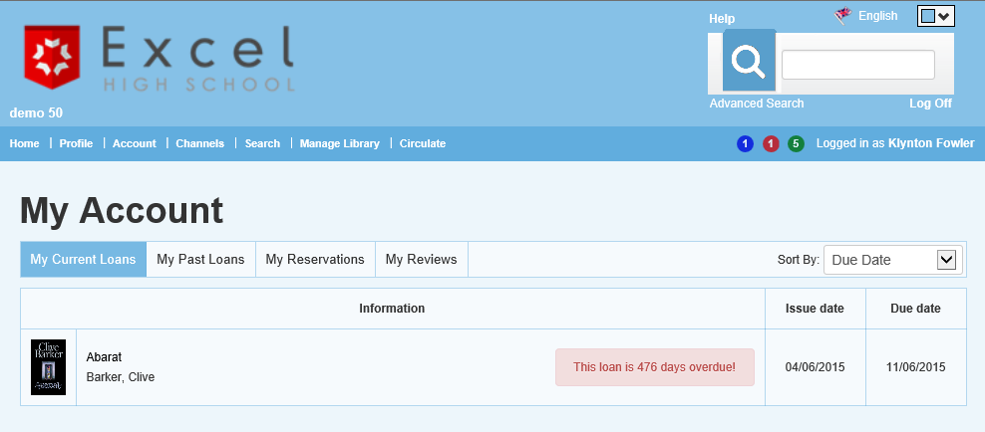Open the color theme dropdown
This screenshot has height=432, width=985.
(x=935, y=16)
